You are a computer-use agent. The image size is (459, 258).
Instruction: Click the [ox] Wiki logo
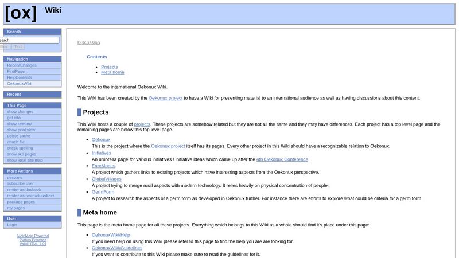(x=21, y=14)
